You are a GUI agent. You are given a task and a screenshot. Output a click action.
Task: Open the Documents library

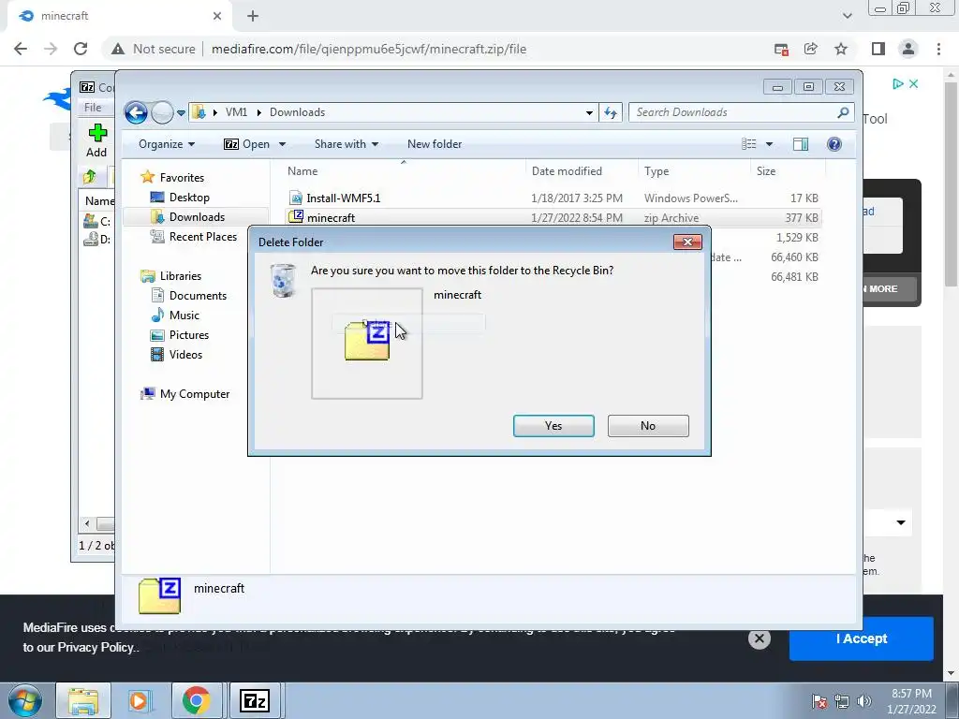198,295
